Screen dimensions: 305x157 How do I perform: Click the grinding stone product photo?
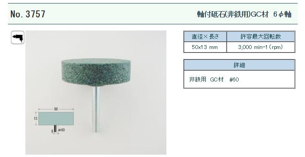click(96, 93)
